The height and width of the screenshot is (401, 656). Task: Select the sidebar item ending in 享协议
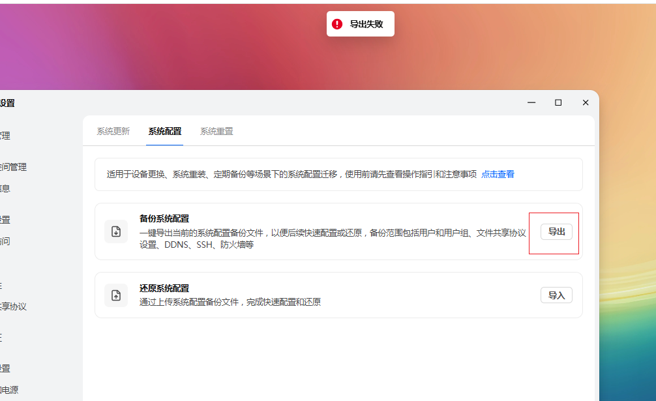[13, 306]
